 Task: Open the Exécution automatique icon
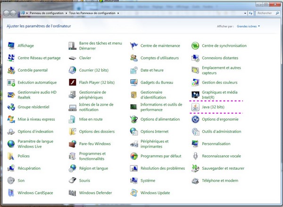(11, 83)
